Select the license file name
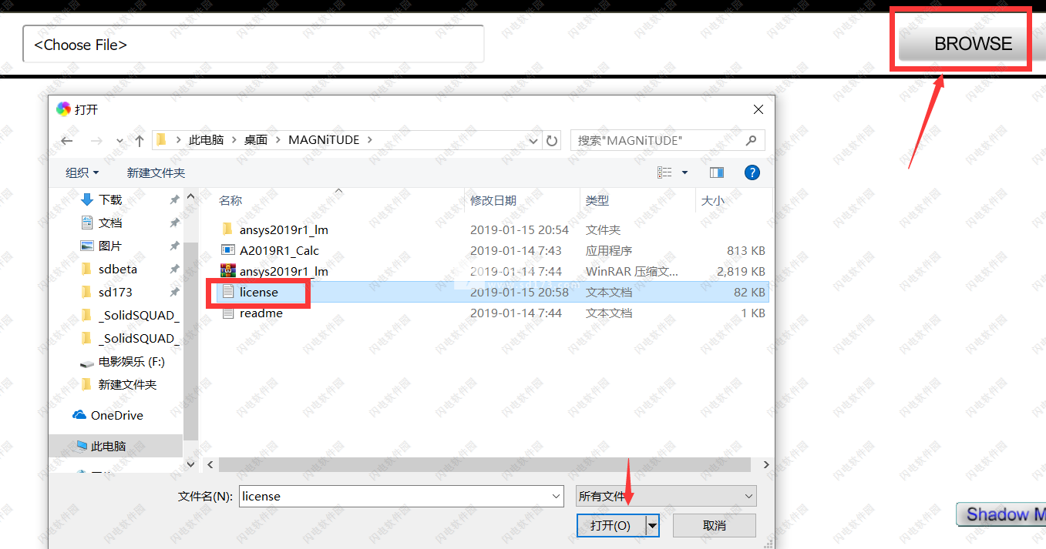Viewport: 1046px width, 549px height. (x=259, y=293)
